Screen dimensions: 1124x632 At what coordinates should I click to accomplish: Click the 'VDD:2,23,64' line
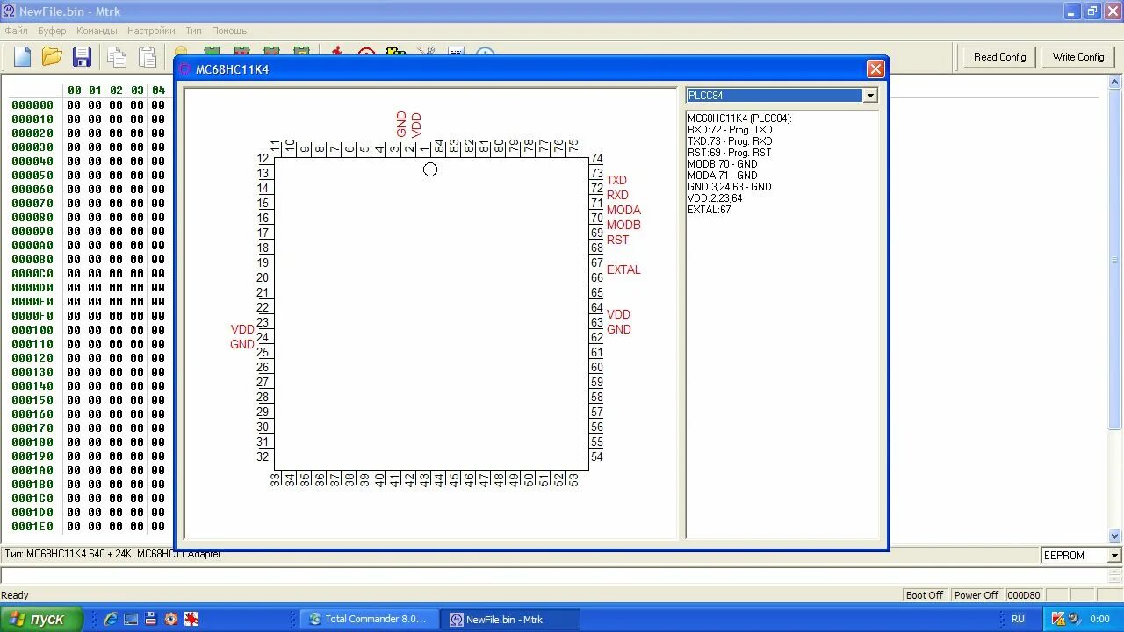pos(715,198)
